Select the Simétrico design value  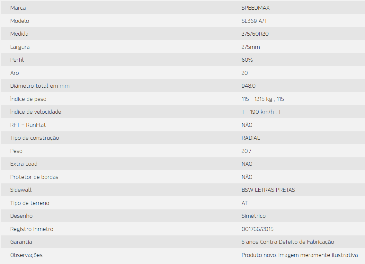[254, 216]
